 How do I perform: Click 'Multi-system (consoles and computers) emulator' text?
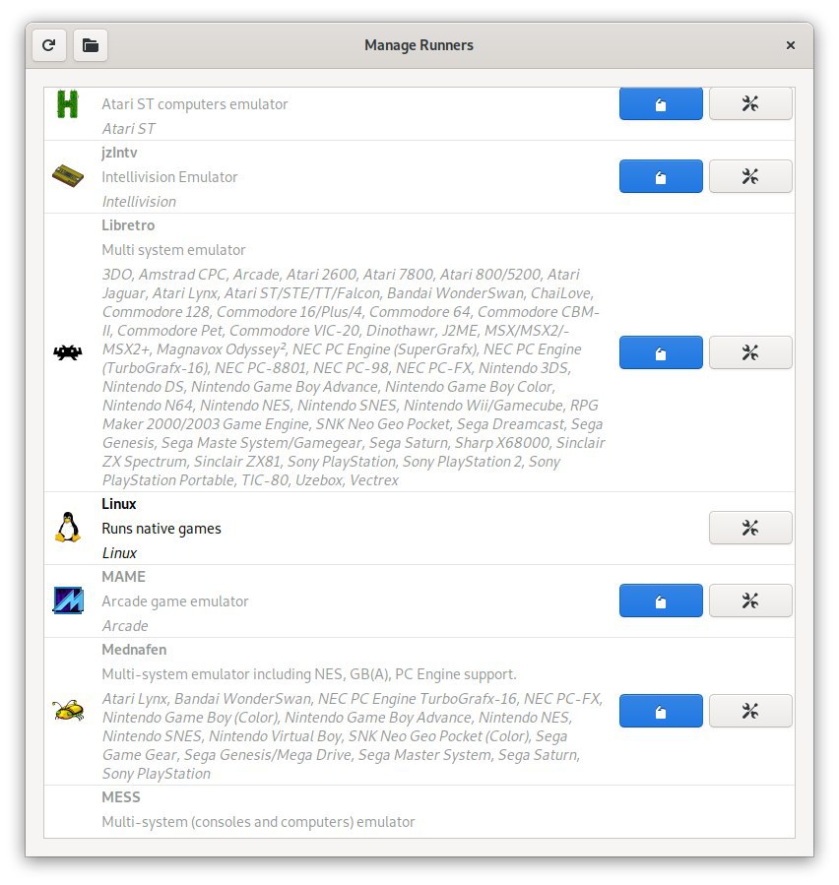point(258,822)
